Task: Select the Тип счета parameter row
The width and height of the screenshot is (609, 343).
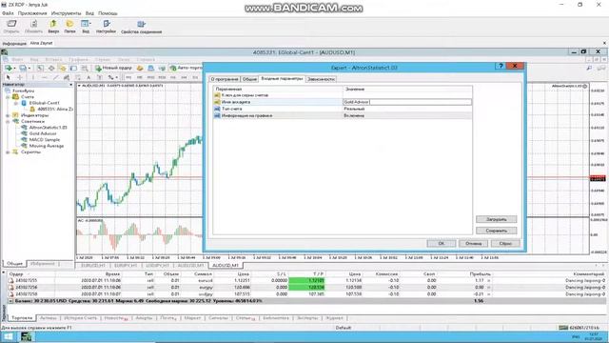Action: coord(343,109)
